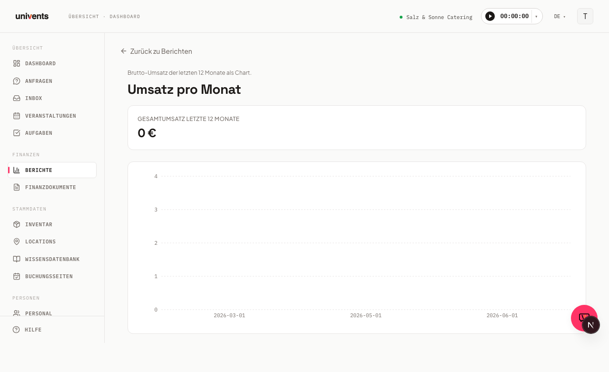The height and width of the screenshot is (372, 609).
Task: Go to Anfragen in sidebar
Action: [52, 81]
